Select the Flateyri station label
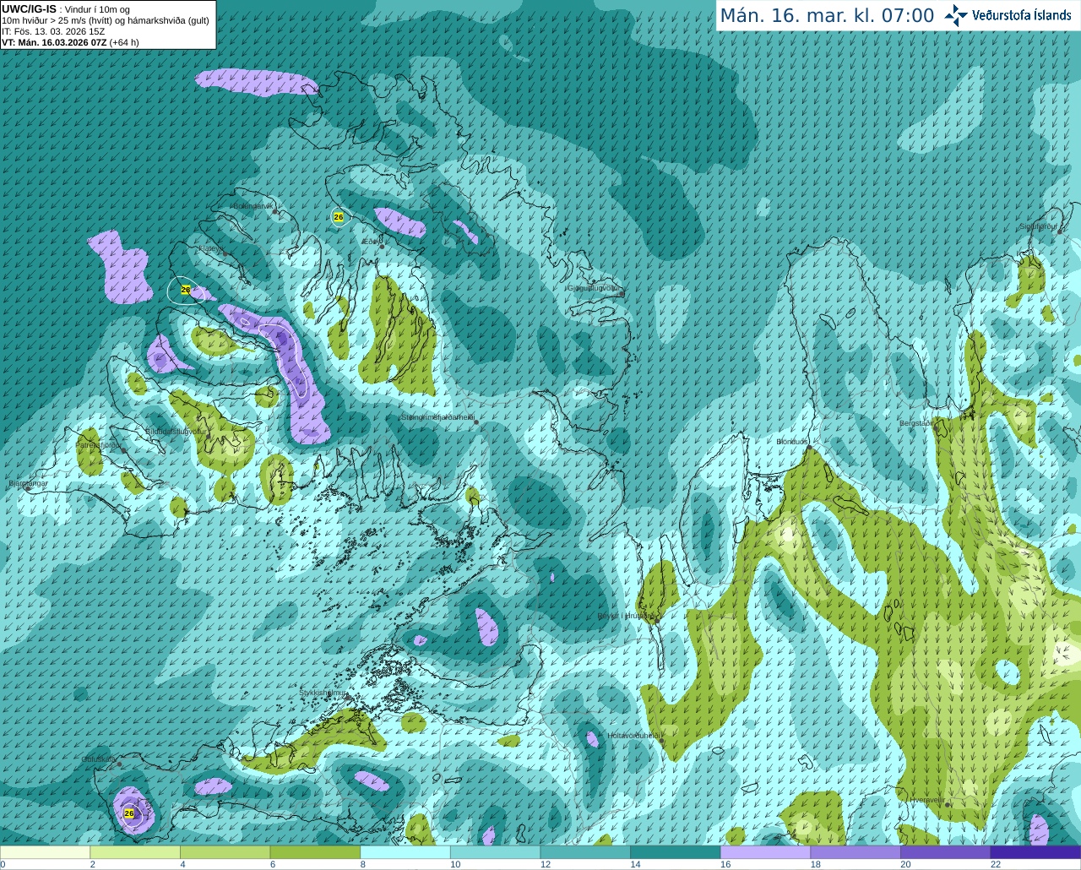Image resolution: width=1081 pixels, height=870 pixels. (x=210, y=249)
